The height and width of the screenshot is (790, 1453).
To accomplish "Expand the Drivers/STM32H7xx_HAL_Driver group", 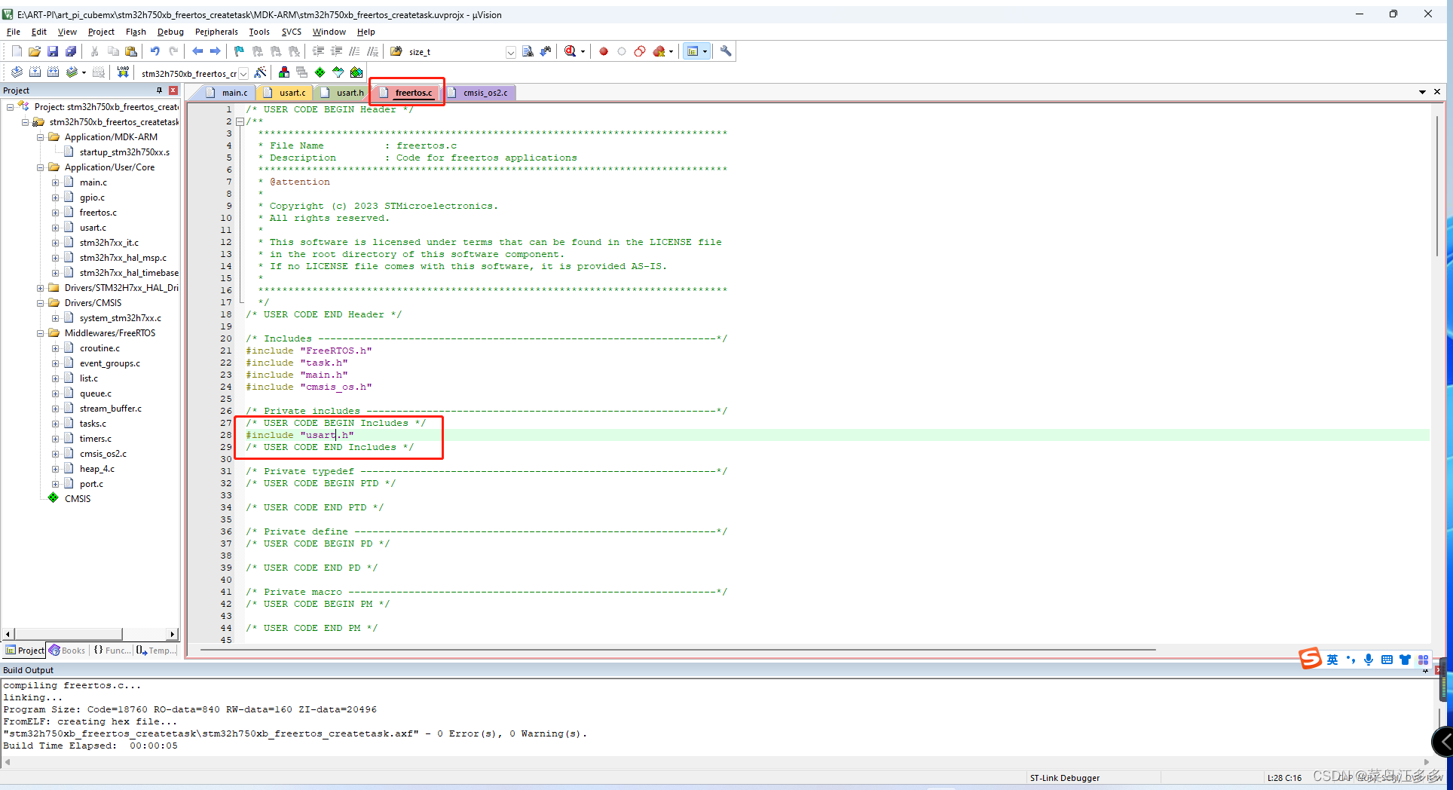I will (41, 288).
